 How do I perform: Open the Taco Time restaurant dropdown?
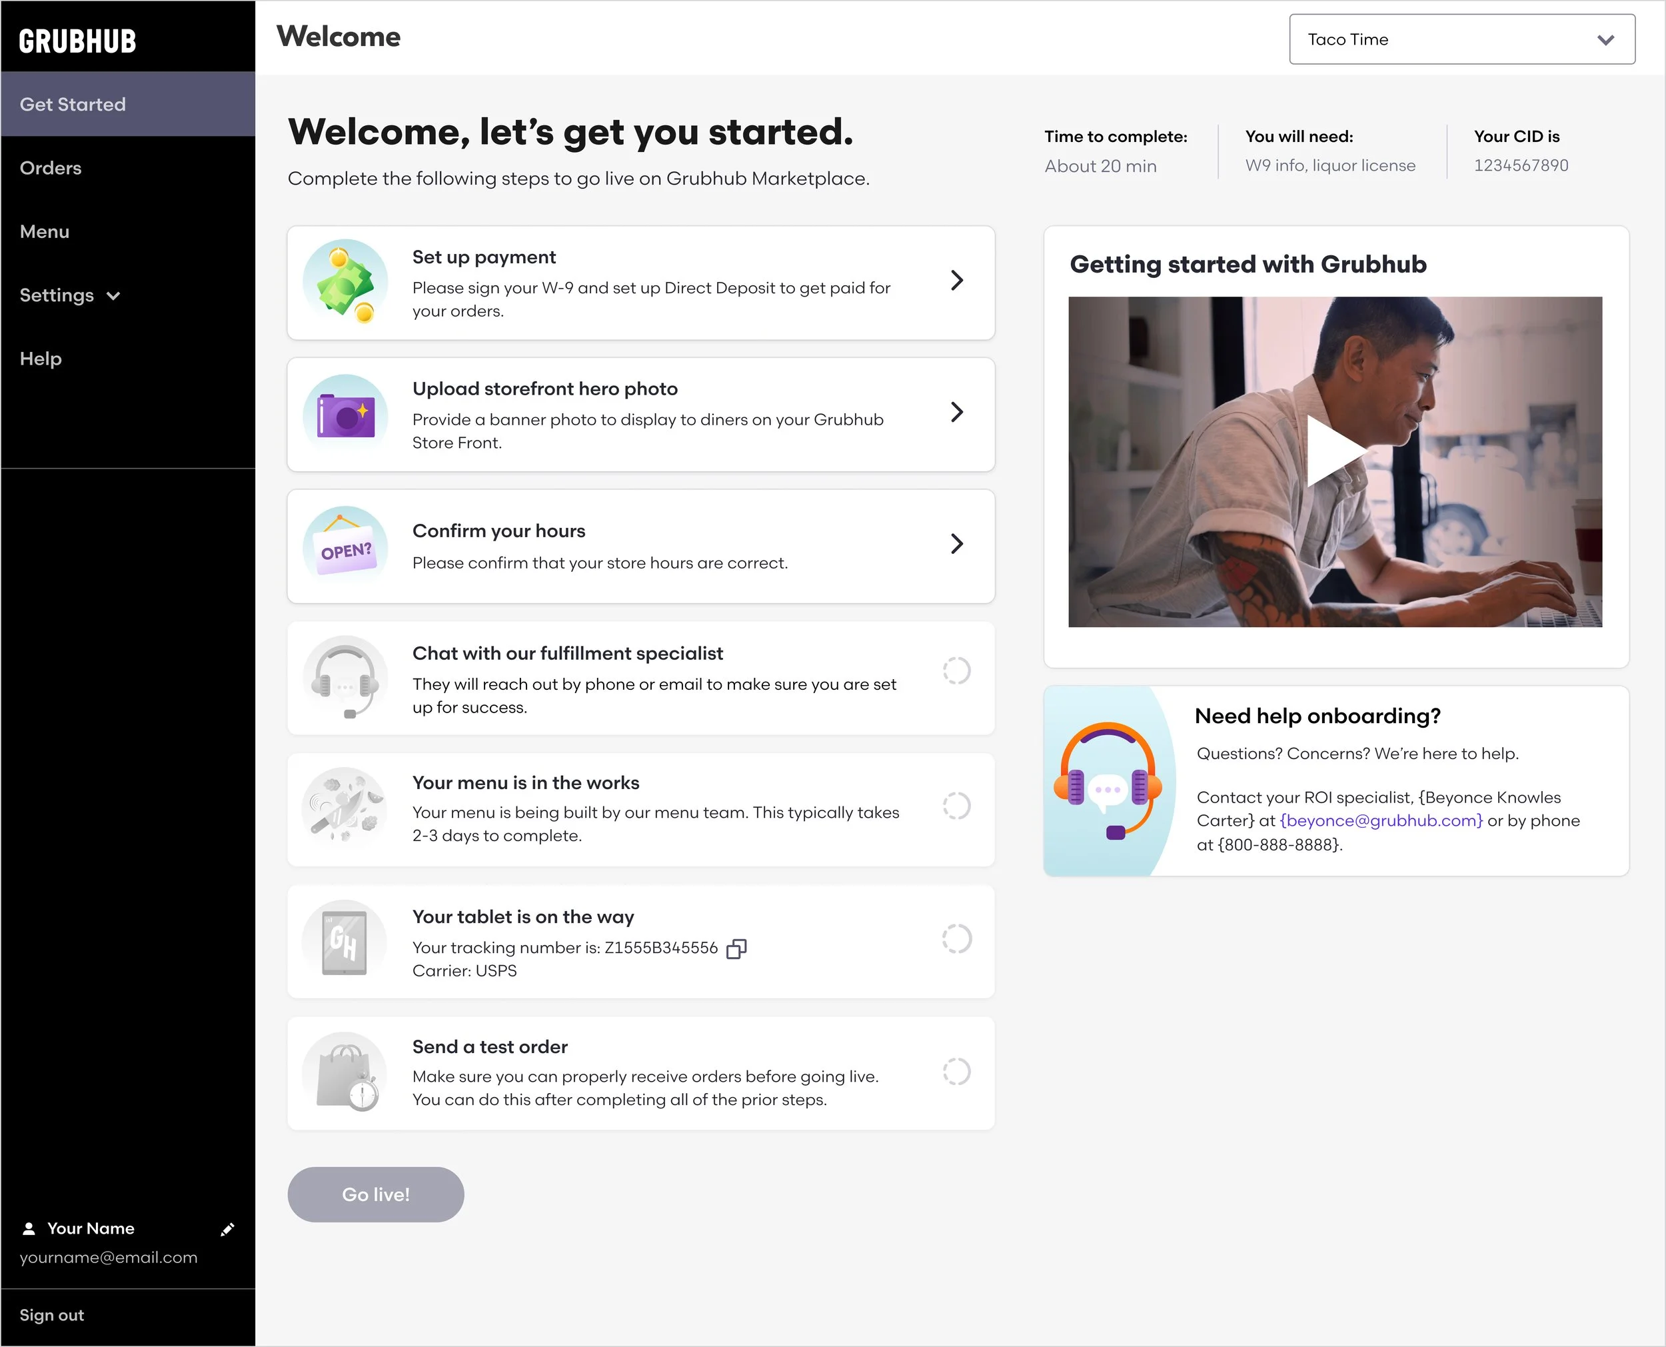(x=1461, y=39)
